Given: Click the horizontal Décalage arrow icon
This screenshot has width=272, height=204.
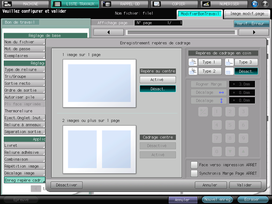Looking at the screenshot, I should [221, 93].
